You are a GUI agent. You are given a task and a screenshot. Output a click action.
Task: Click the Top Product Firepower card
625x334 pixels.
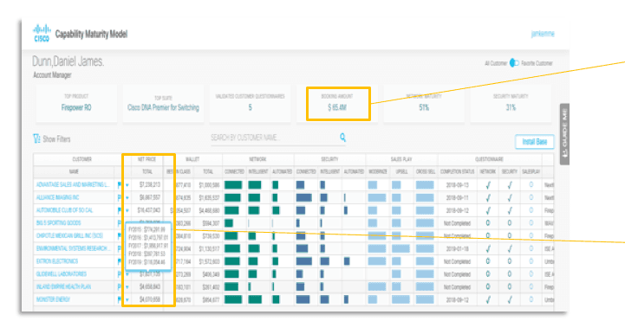(x=76, y=103)
